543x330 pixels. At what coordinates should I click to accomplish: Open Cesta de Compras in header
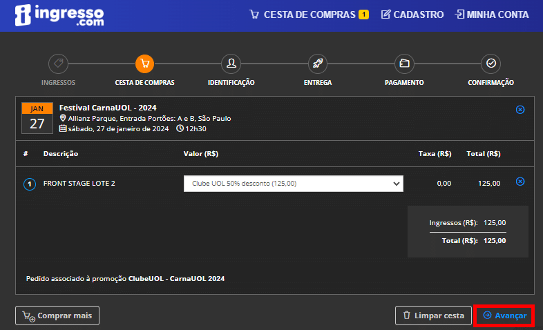303,14
